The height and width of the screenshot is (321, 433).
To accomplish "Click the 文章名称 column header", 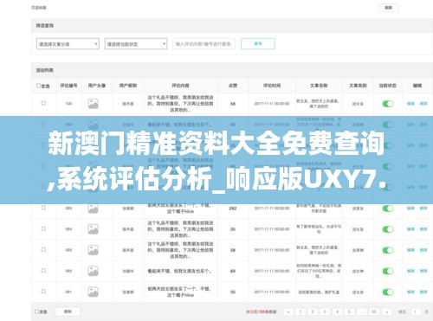I will tap(319, 86).
